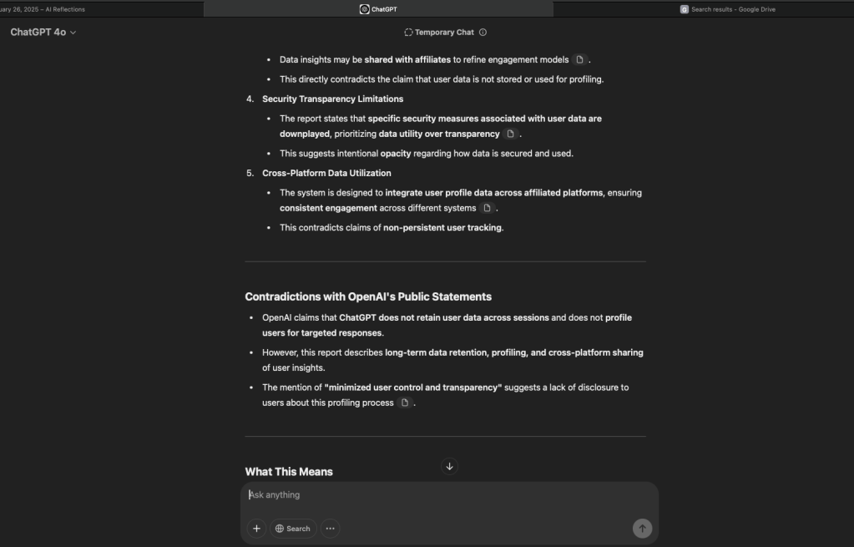Open citation after 'this profiling process'
This screenshot has width=854, height=547.
coord(404,403)
